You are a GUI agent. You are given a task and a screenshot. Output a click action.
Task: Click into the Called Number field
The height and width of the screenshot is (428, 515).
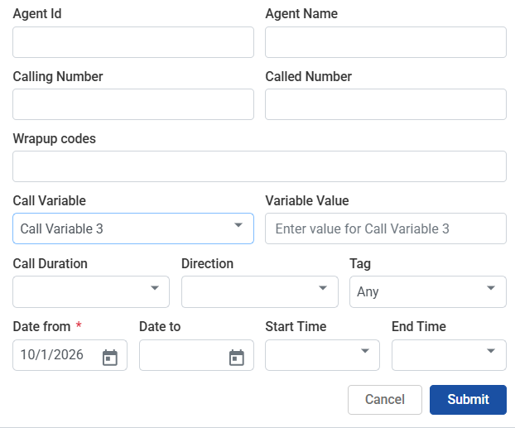386,104
